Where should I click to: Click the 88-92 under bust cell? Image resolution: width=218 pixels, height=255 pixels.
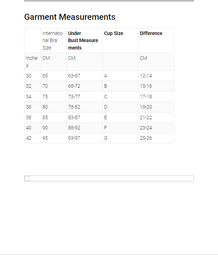pos(74,128)
